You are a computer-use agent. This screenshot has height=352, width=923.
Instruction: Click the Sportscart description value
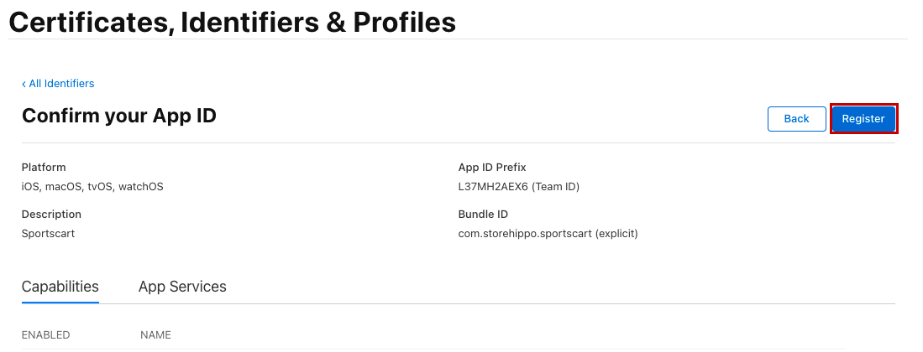(x=48, y=234)
